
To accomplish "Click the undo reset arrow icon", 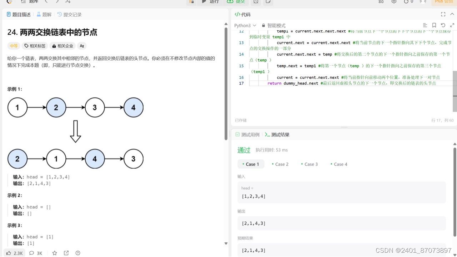I will 443,25.
